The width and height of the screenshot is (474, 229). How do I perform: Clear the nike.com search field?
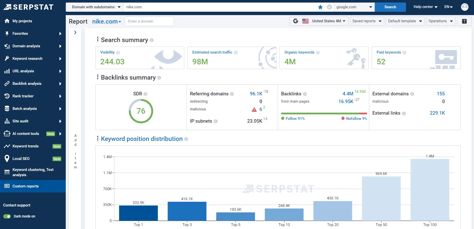click(x=329, y=7)
